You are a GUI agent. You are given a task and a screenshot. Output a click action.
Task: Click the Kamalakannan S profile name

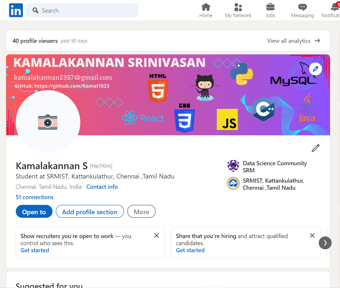(x=52, y=166)
